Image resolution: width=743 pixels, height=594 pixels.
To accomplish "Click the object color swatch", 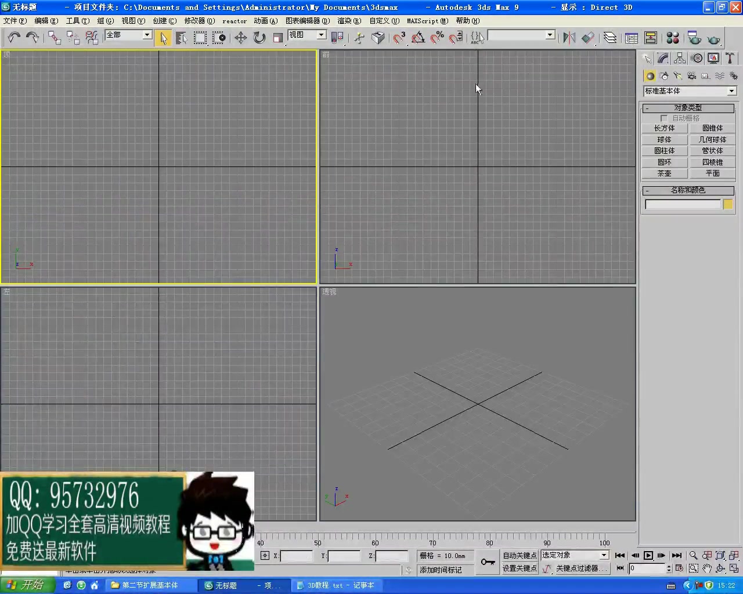I will pyautogui.click(x=728, y=204).
